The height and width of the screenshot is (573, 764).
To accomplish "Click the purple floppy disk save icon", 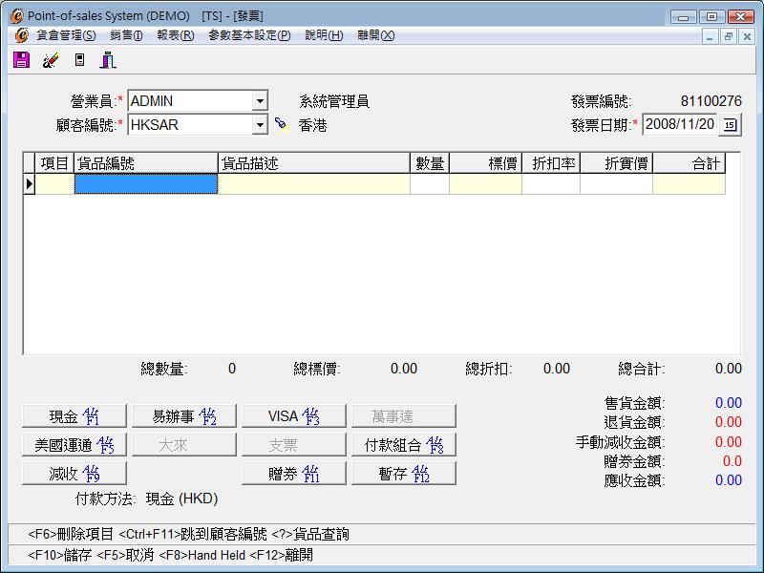I will [x=21, y=60].
